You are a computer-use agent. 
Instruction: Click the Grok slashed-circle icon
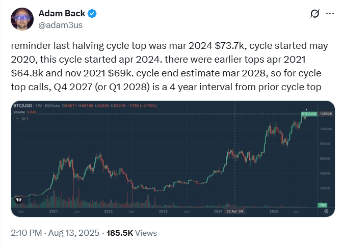click(315, 14)
